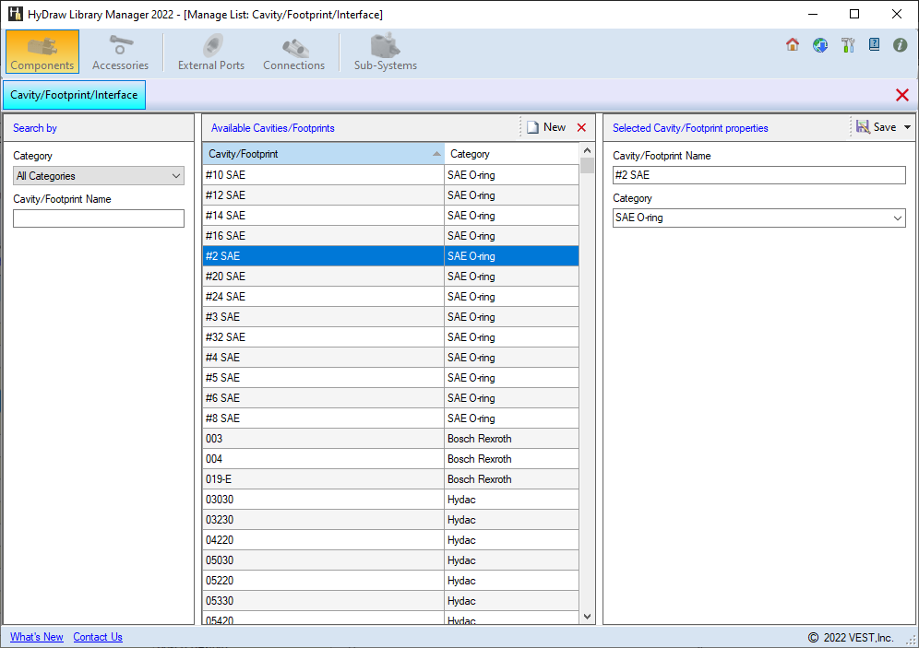Select the 05030 cavity row

[390, 560]
